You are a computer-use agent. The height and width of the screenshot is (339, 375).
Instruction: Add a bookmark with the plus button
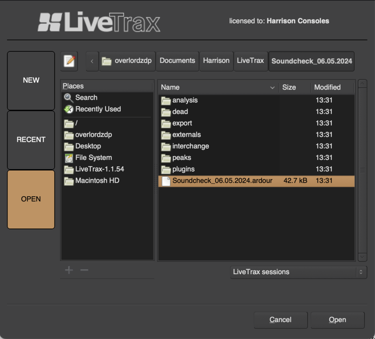[69, 270]
